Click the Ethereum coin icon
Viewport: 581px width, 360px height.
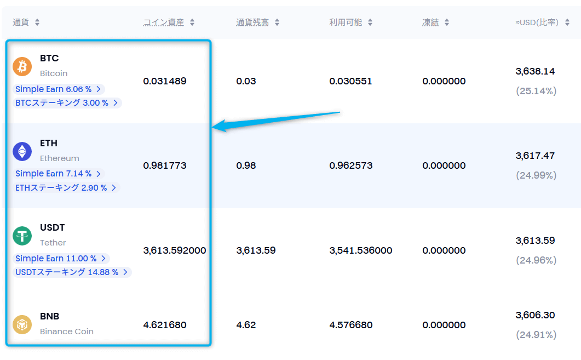coord(22,151)
